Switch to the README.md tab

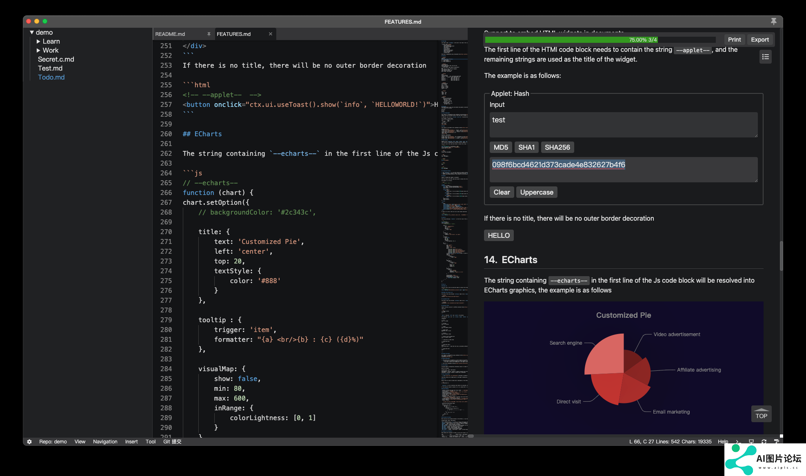(170, 34)
